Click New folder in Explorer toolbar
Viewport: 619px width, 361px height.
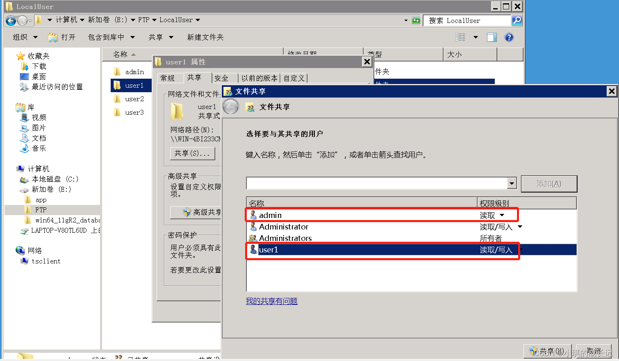click(205, 37)
